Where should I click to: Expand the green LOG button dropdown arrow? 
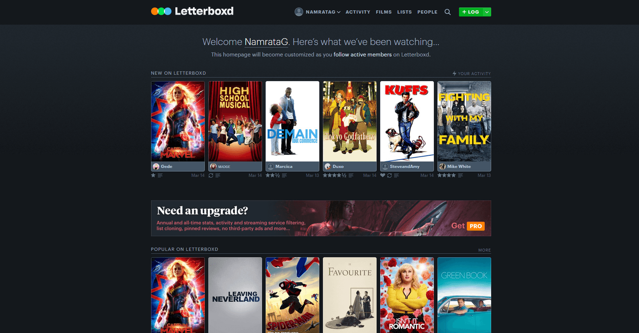coord(488,11)
